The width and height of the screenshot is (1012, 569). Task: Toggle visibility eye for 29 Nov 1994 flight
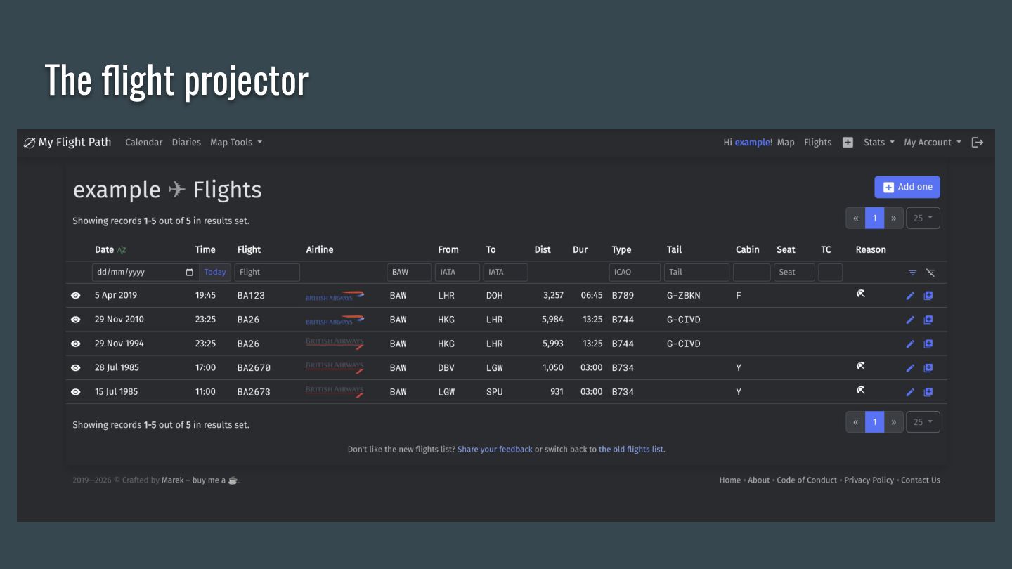[76, 344]
